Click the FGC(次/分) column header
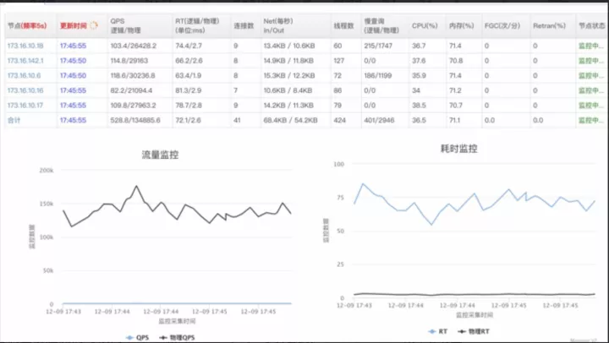This screenshot has height=343, width=609. coord(502,25)
